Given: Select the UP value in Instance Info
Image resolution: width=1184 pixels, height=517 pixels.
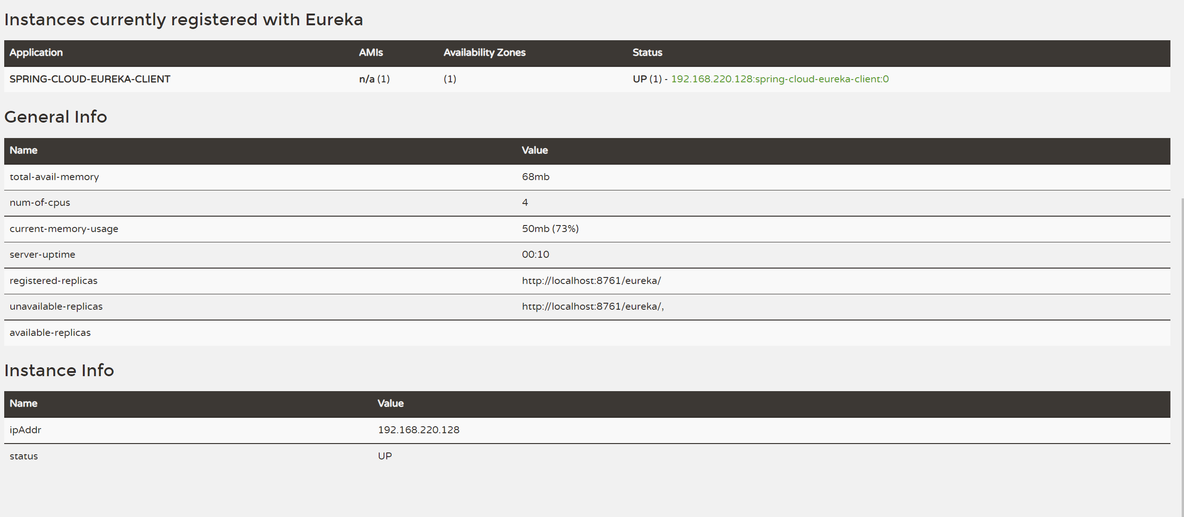Looking at the screenshot, I should pyautogui.click(x=385, y=456).
